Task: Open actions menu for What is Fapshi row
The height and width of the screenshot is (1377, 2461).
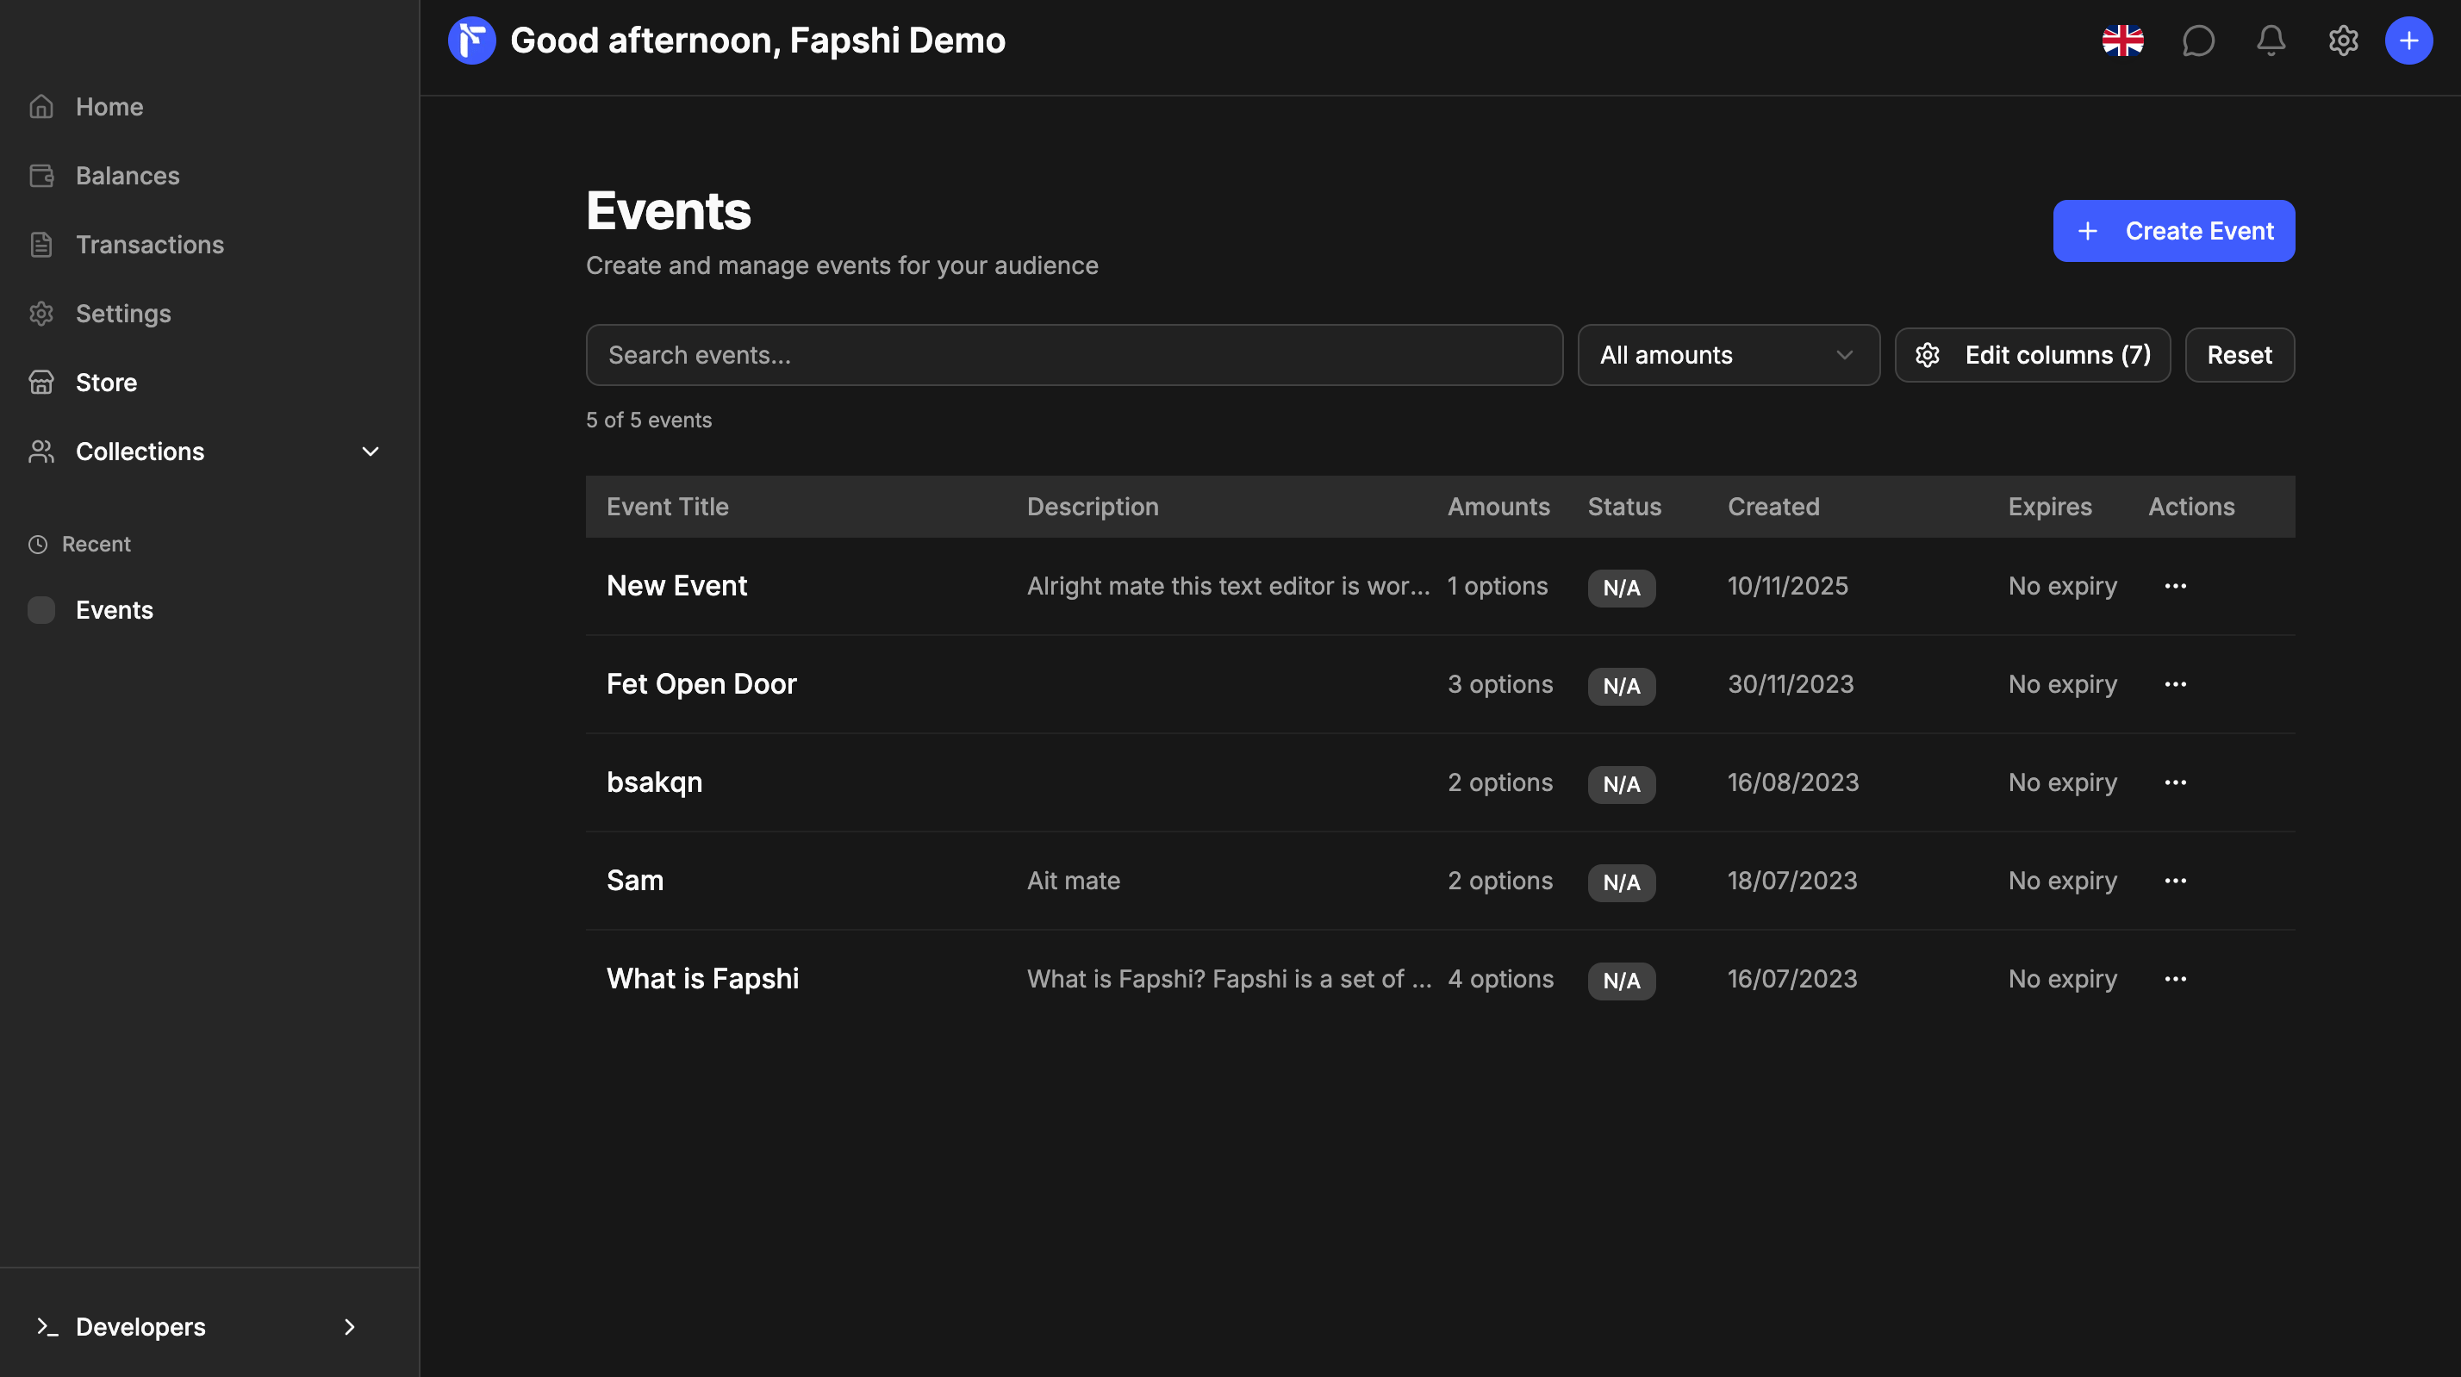Action: coord(2175,979)
